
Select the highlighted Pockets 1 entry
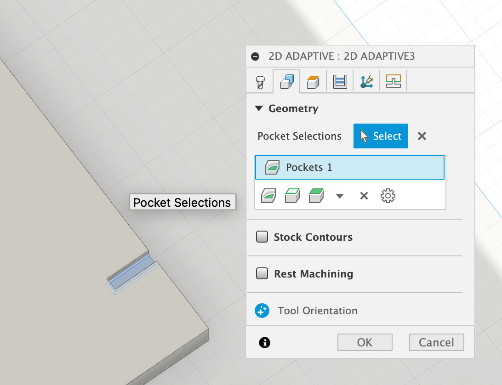tap(349, 167)
